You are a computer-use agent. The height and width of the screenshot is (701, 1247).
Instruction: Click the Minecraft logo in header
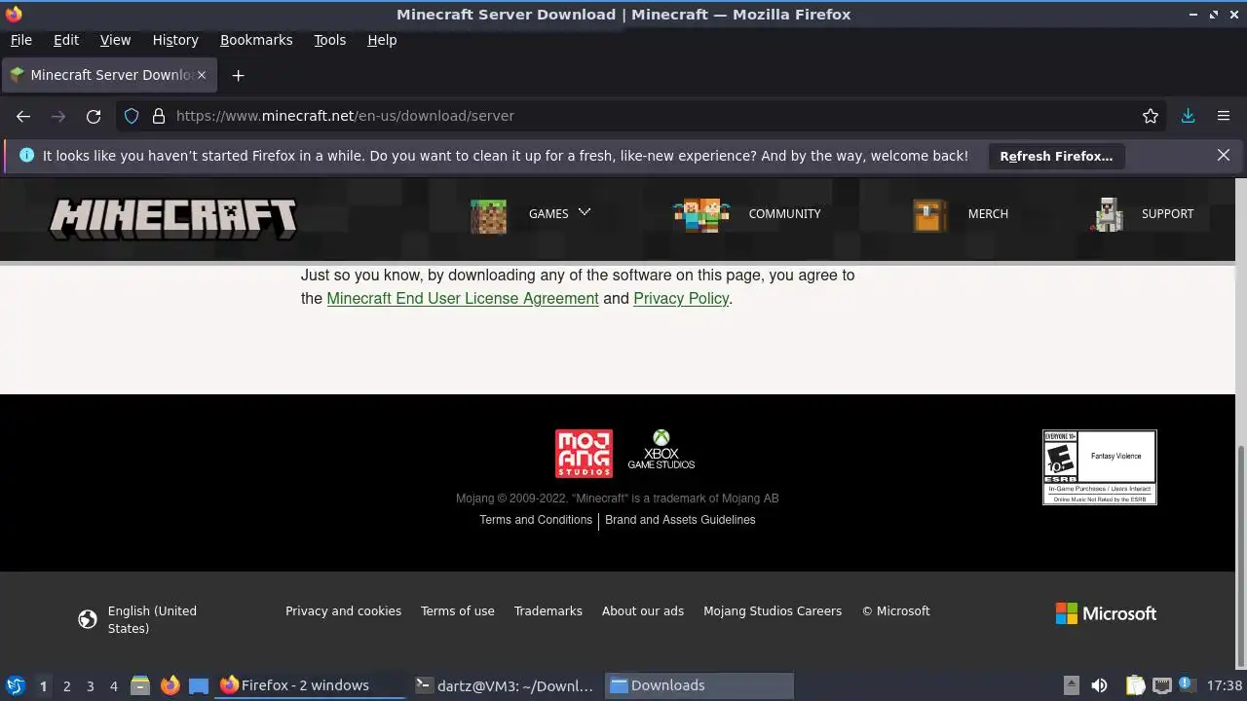[172, 219]
